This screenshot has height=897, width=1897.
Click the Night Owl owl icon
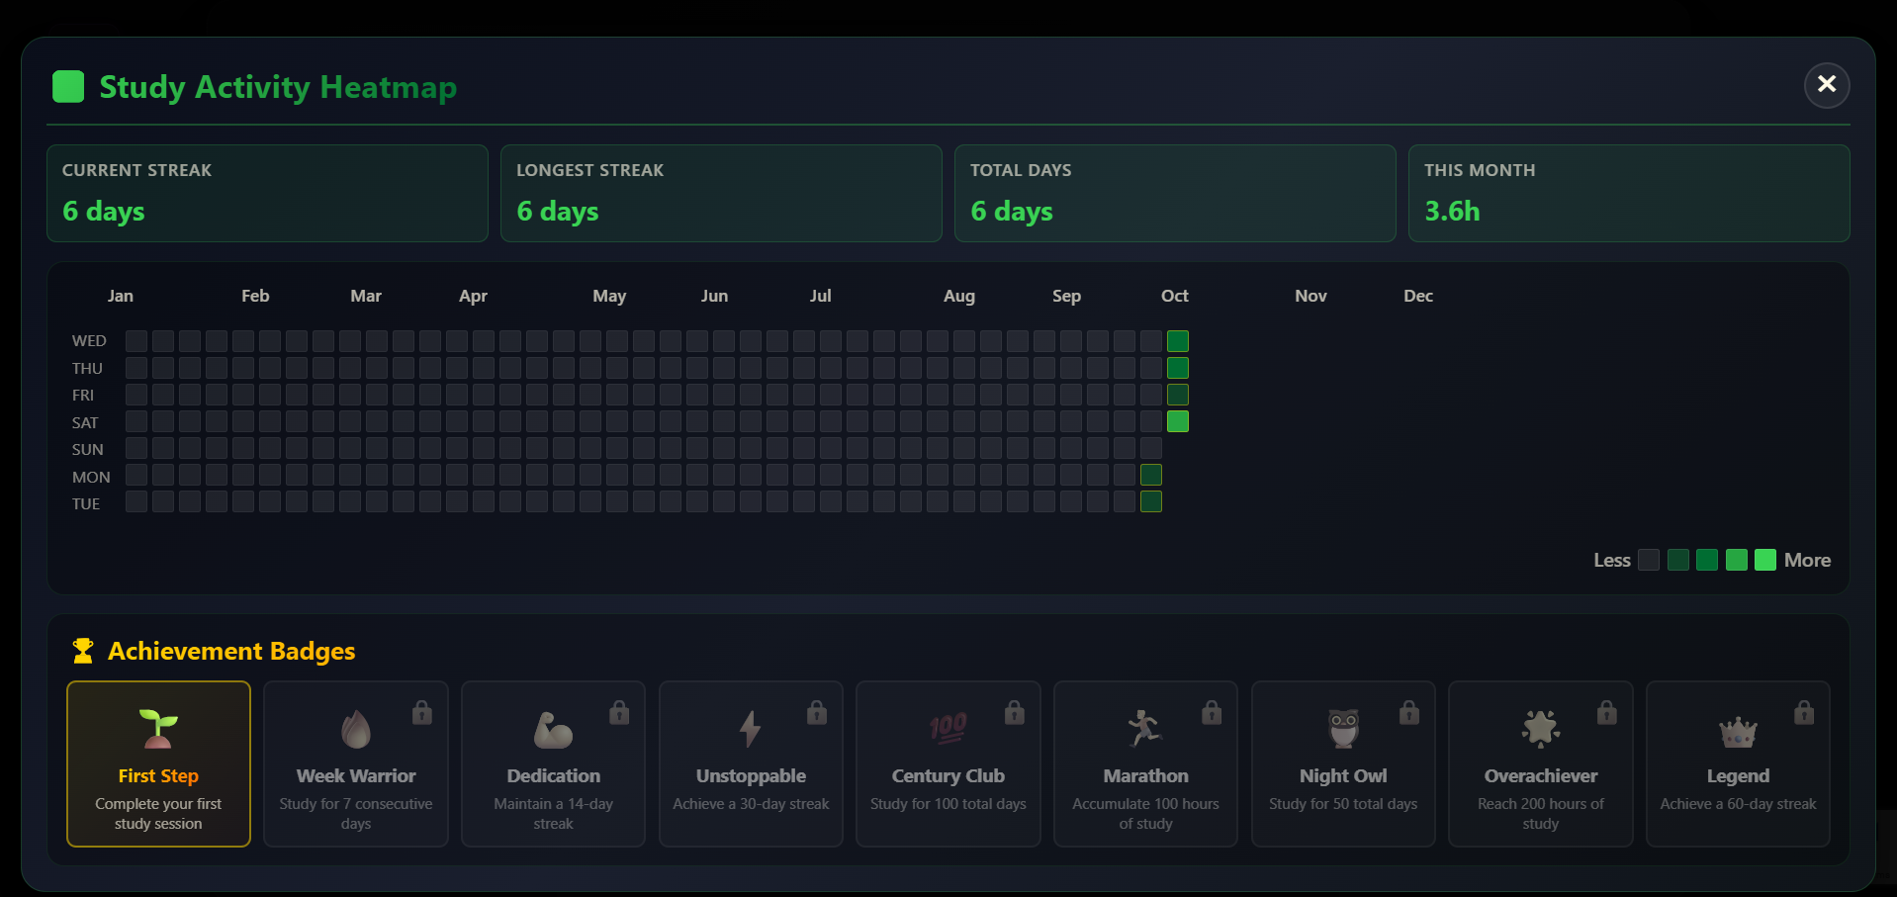click(1342, 729)
